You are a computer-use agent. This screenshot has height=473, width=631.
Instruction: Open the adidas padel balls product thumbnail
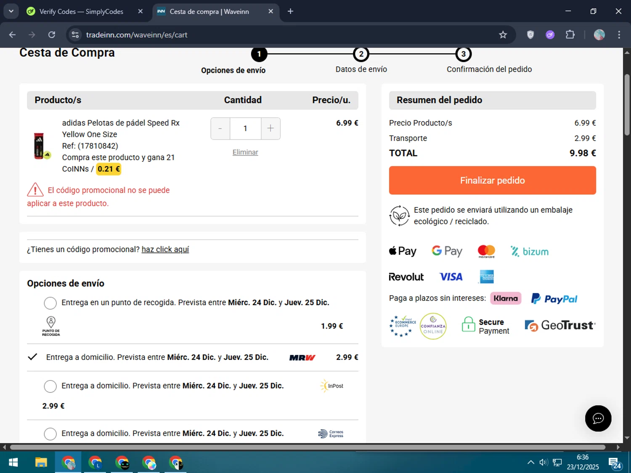click(42, 146)
